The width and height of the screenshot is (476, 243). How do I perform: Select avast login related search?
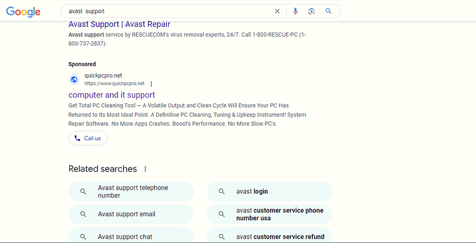point(270,192)
